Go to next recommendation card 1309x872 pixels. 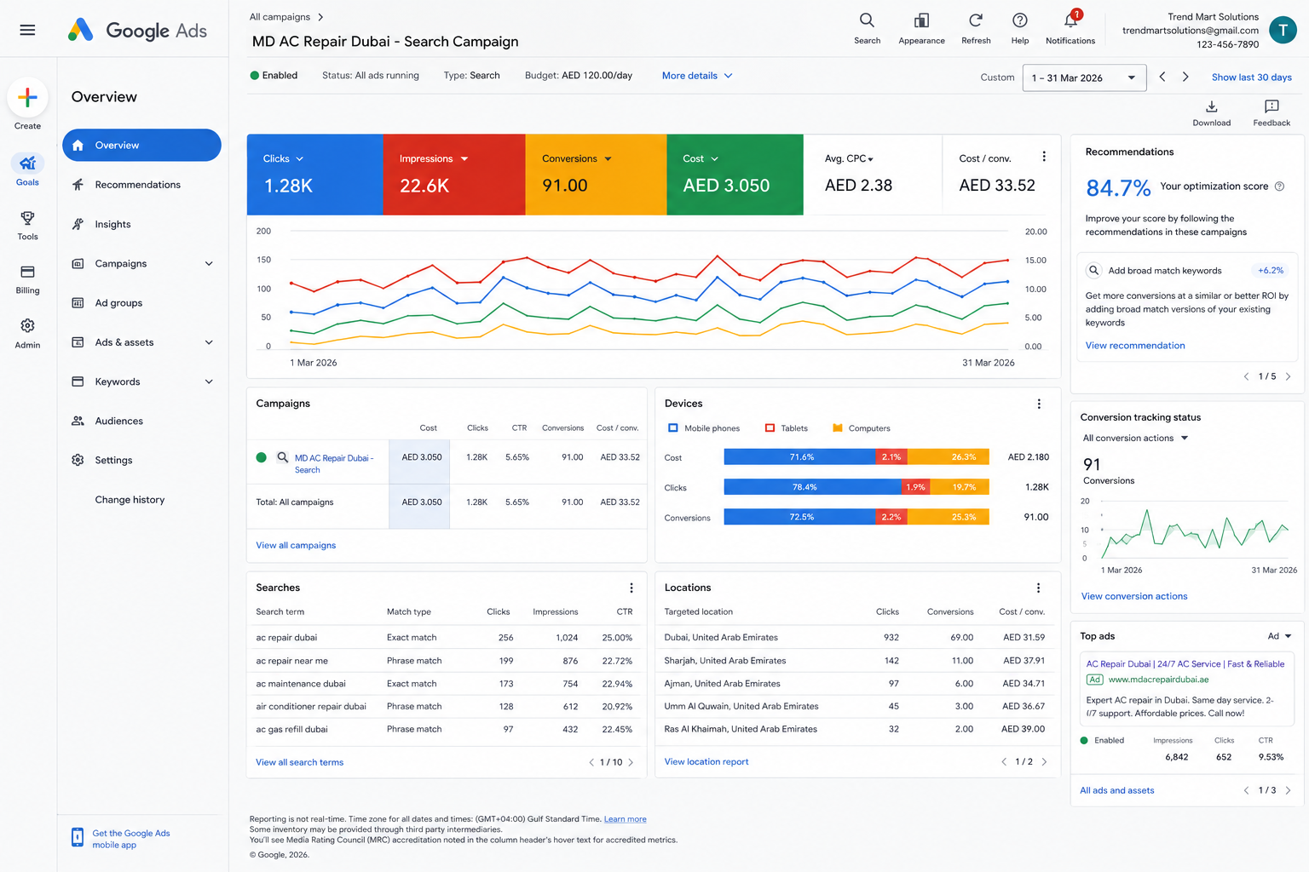click(1288, 376)
